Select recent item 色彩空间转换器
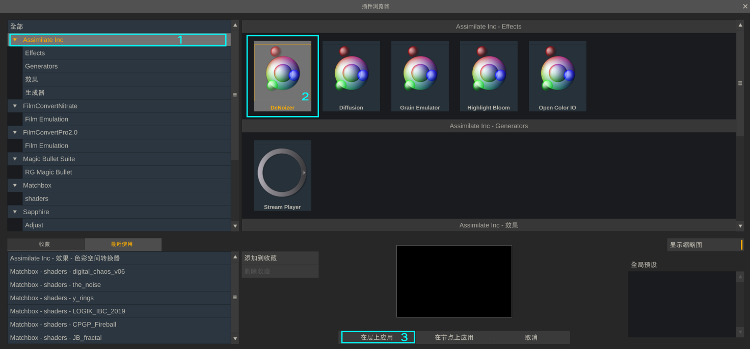Screen dimensions: 750x349 119,258
